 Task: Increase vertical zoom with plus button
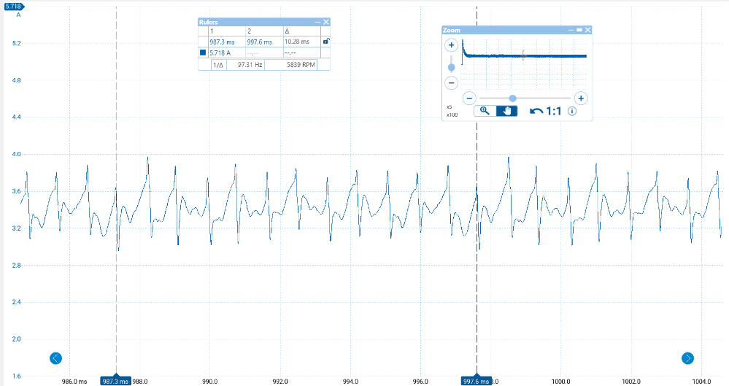[x=451, y=45]
